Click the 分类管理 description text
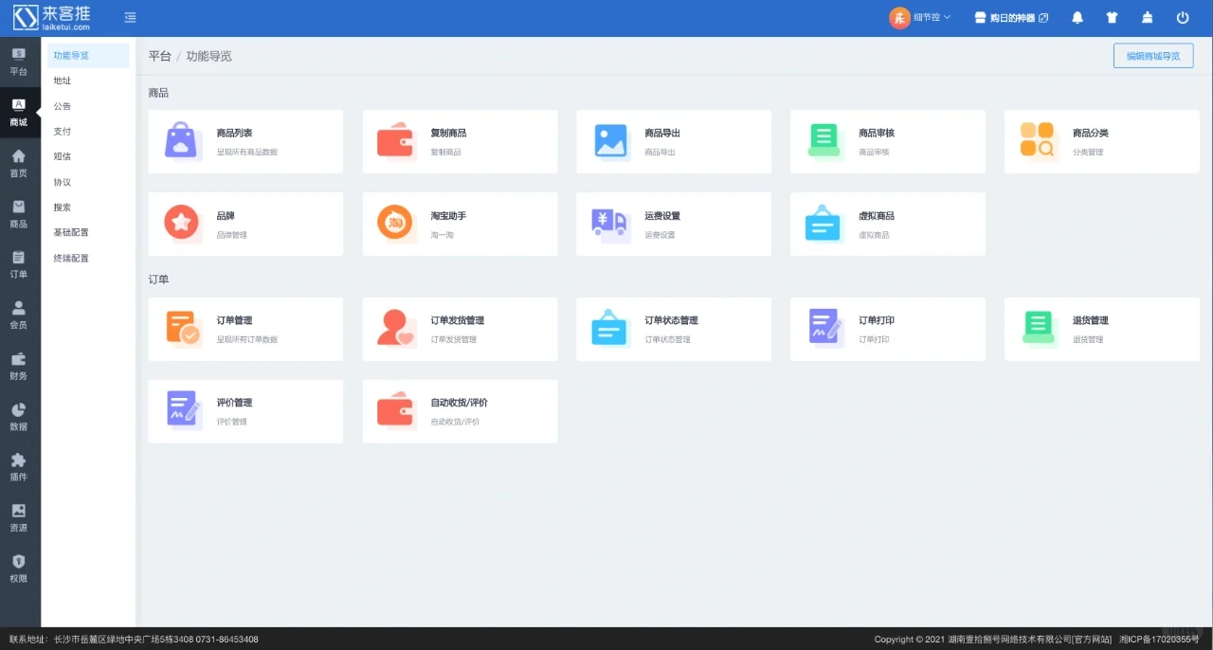This screenshot has width=1213, height=650. pyautogui.click(x=1088, y=152)
